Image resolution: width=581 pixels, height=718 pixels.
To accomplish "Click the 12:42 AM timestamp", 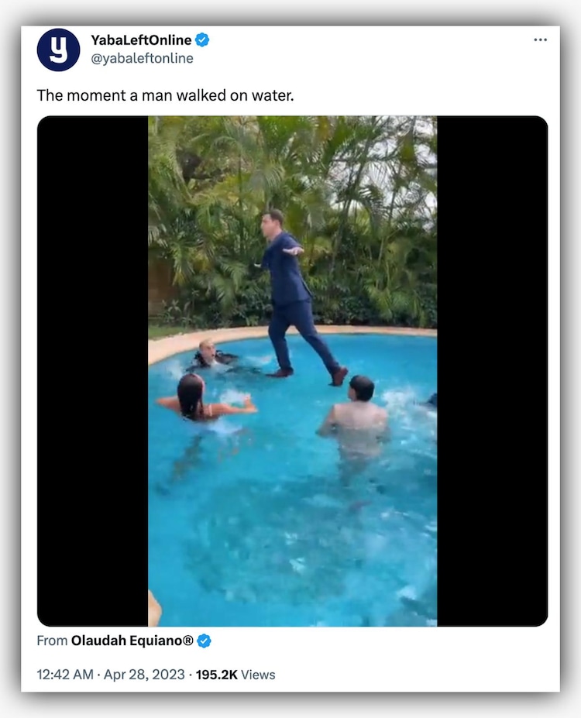I will coord(67,675).
